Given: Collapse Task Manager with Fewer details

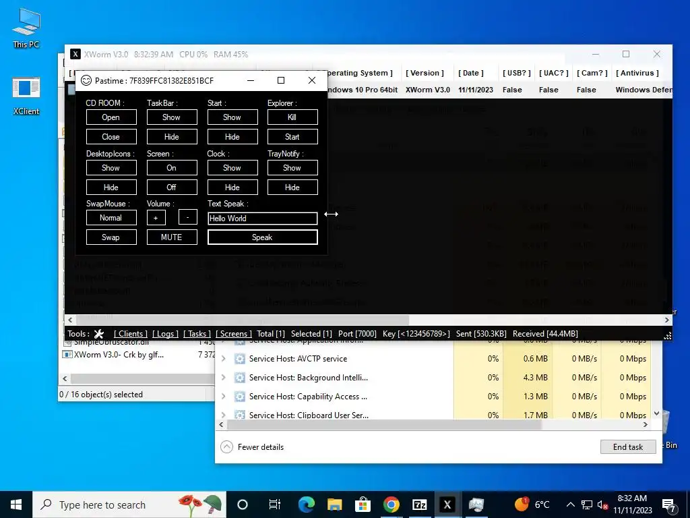Looking at the screenshot, I should click(x=252, y=447).
